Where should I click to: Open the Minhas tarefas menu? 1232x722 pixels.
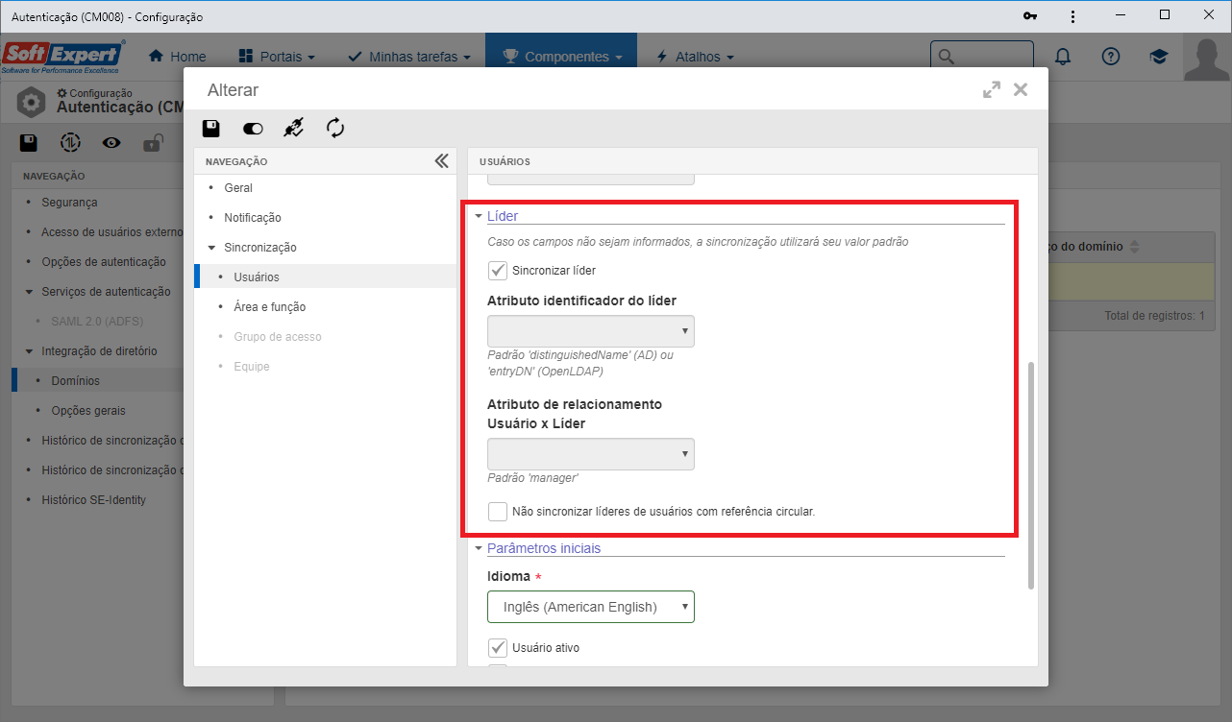click(409, 57)
